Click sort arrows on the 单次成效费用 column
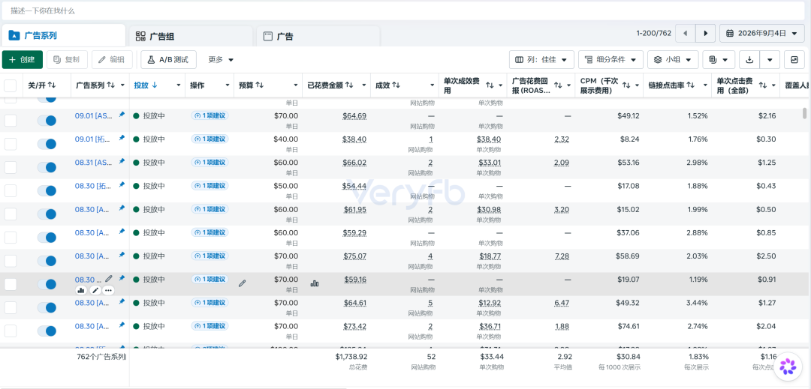This screenshot has width=811, height=389. (490, 85)
